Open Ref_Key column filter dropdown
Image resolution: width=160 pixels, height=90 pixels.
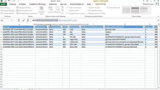tap(34, 27)
